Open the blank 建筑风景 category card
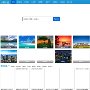The height and width of the screenshot is (90, 90). [45, 56]
